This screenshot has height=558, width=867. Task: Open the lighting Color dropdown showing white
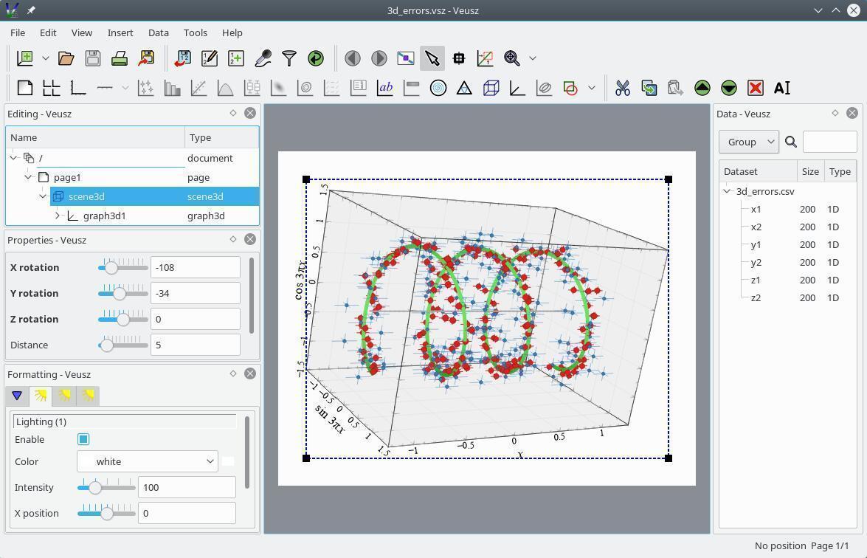[147, 461]
